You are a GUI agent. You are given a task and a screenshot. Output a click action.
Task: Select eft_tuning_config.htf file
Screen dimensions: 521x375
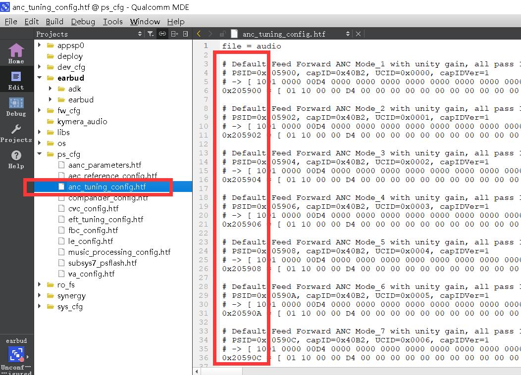105,219
